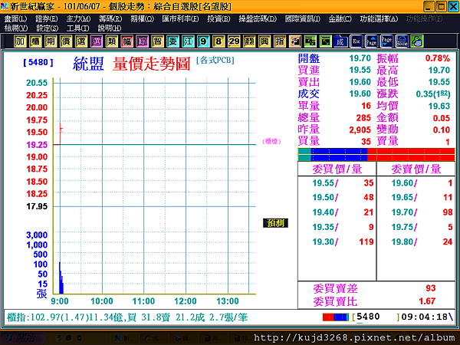Click the 期 toolbar icon
Viewport: 460px width, 345px height.
click(x=51, y=41)
